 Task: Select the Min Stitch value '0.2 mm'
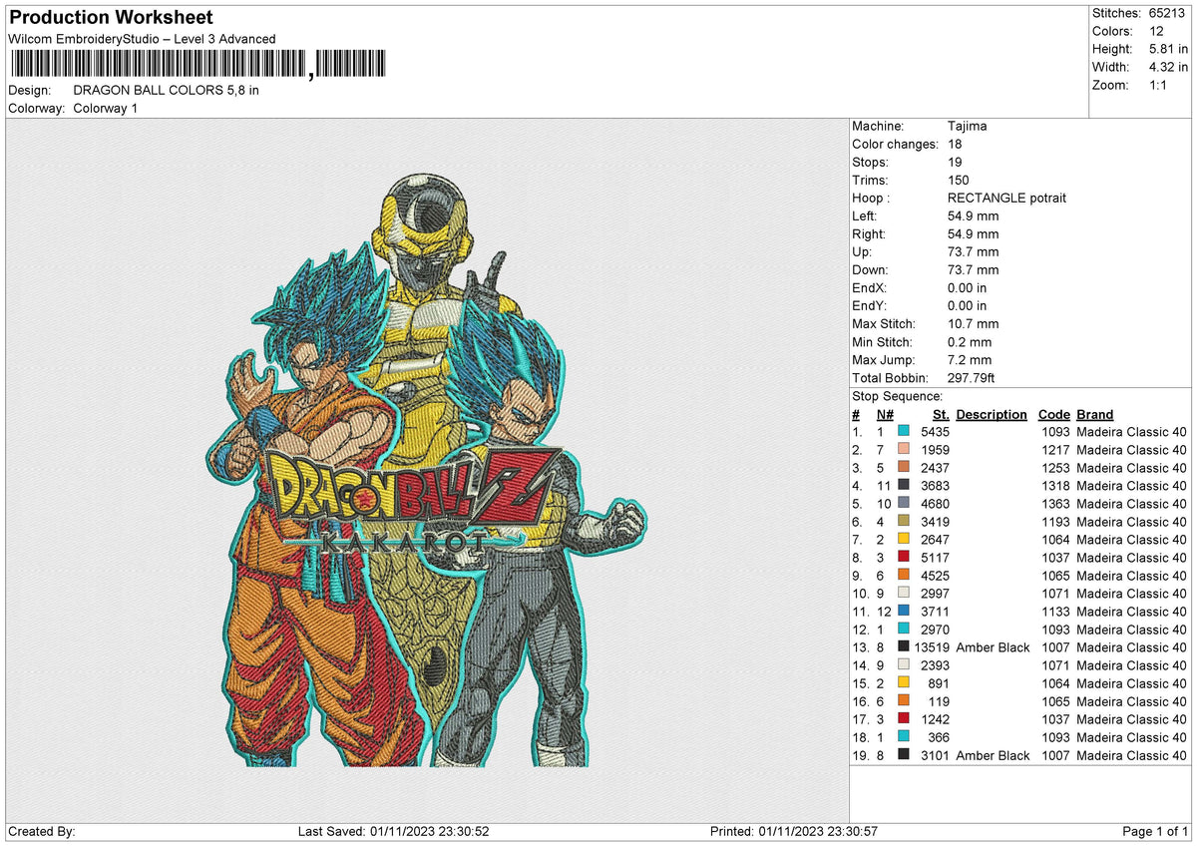click(969, 341)
